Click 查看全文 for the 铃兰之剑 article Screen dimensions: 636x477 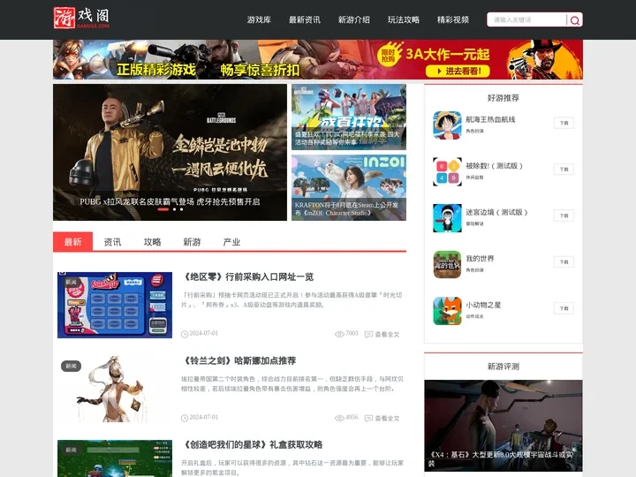387,418
